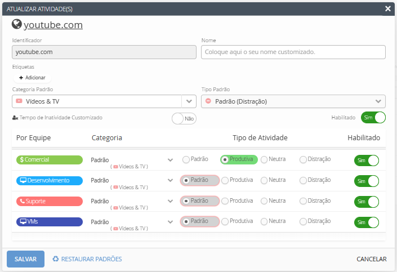
Task: Choose Produtiva radio for Comercial
Action: 225,159
